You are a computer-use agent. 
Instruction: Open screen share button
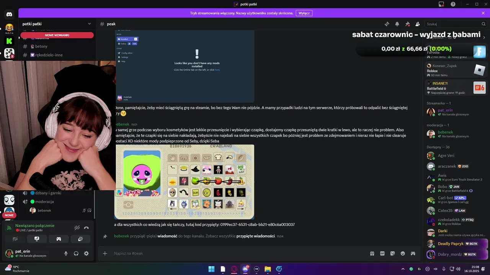click(x=37, y=239)
